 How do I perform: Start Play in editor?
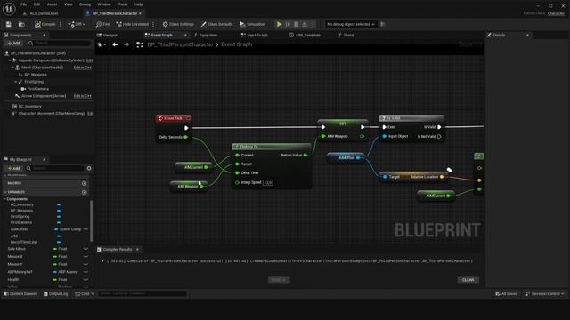(x=279, y=24)
